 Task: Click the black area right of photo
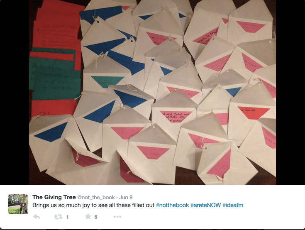290,92
